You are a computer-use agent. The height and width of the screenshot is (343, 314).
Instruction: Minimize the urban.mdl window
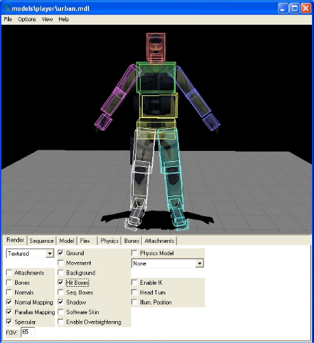click(x=282, y=8)
